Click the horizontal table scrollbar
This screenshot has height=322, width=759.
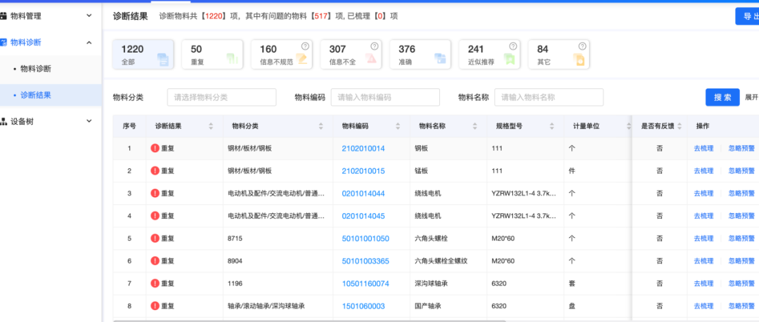(309, 320)
